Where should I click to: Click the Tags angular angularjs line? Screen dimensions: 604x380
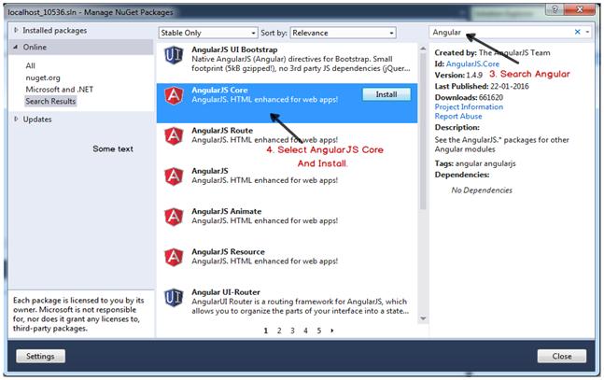pyautogui.click(x=475, y=163)
